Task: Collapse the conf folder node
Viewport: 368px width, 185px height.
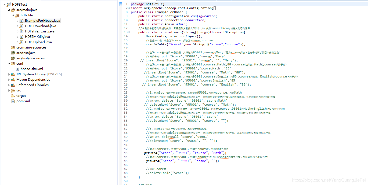Action: 9,64
